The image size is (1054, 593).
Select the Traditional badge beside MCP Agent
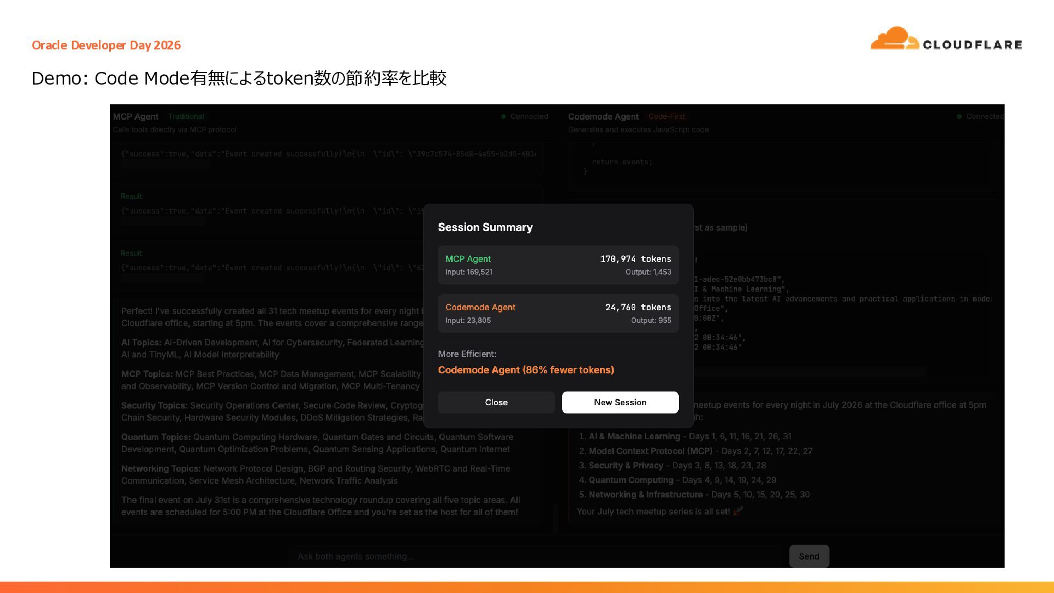click(186, 116)
